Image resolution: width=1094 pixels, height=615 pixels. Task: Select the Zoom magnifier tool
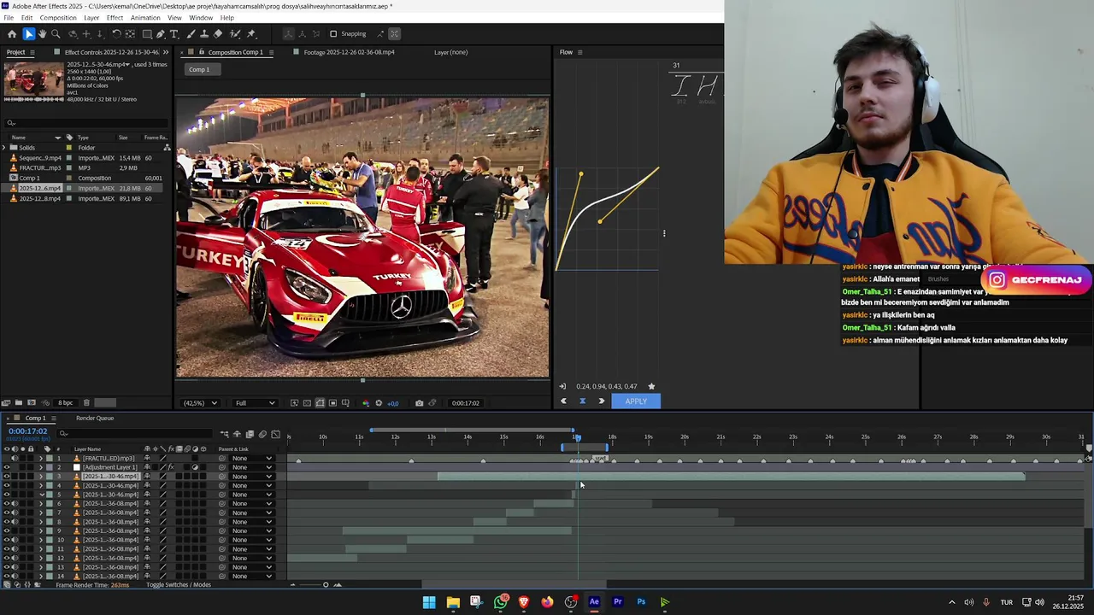[56, 34]
